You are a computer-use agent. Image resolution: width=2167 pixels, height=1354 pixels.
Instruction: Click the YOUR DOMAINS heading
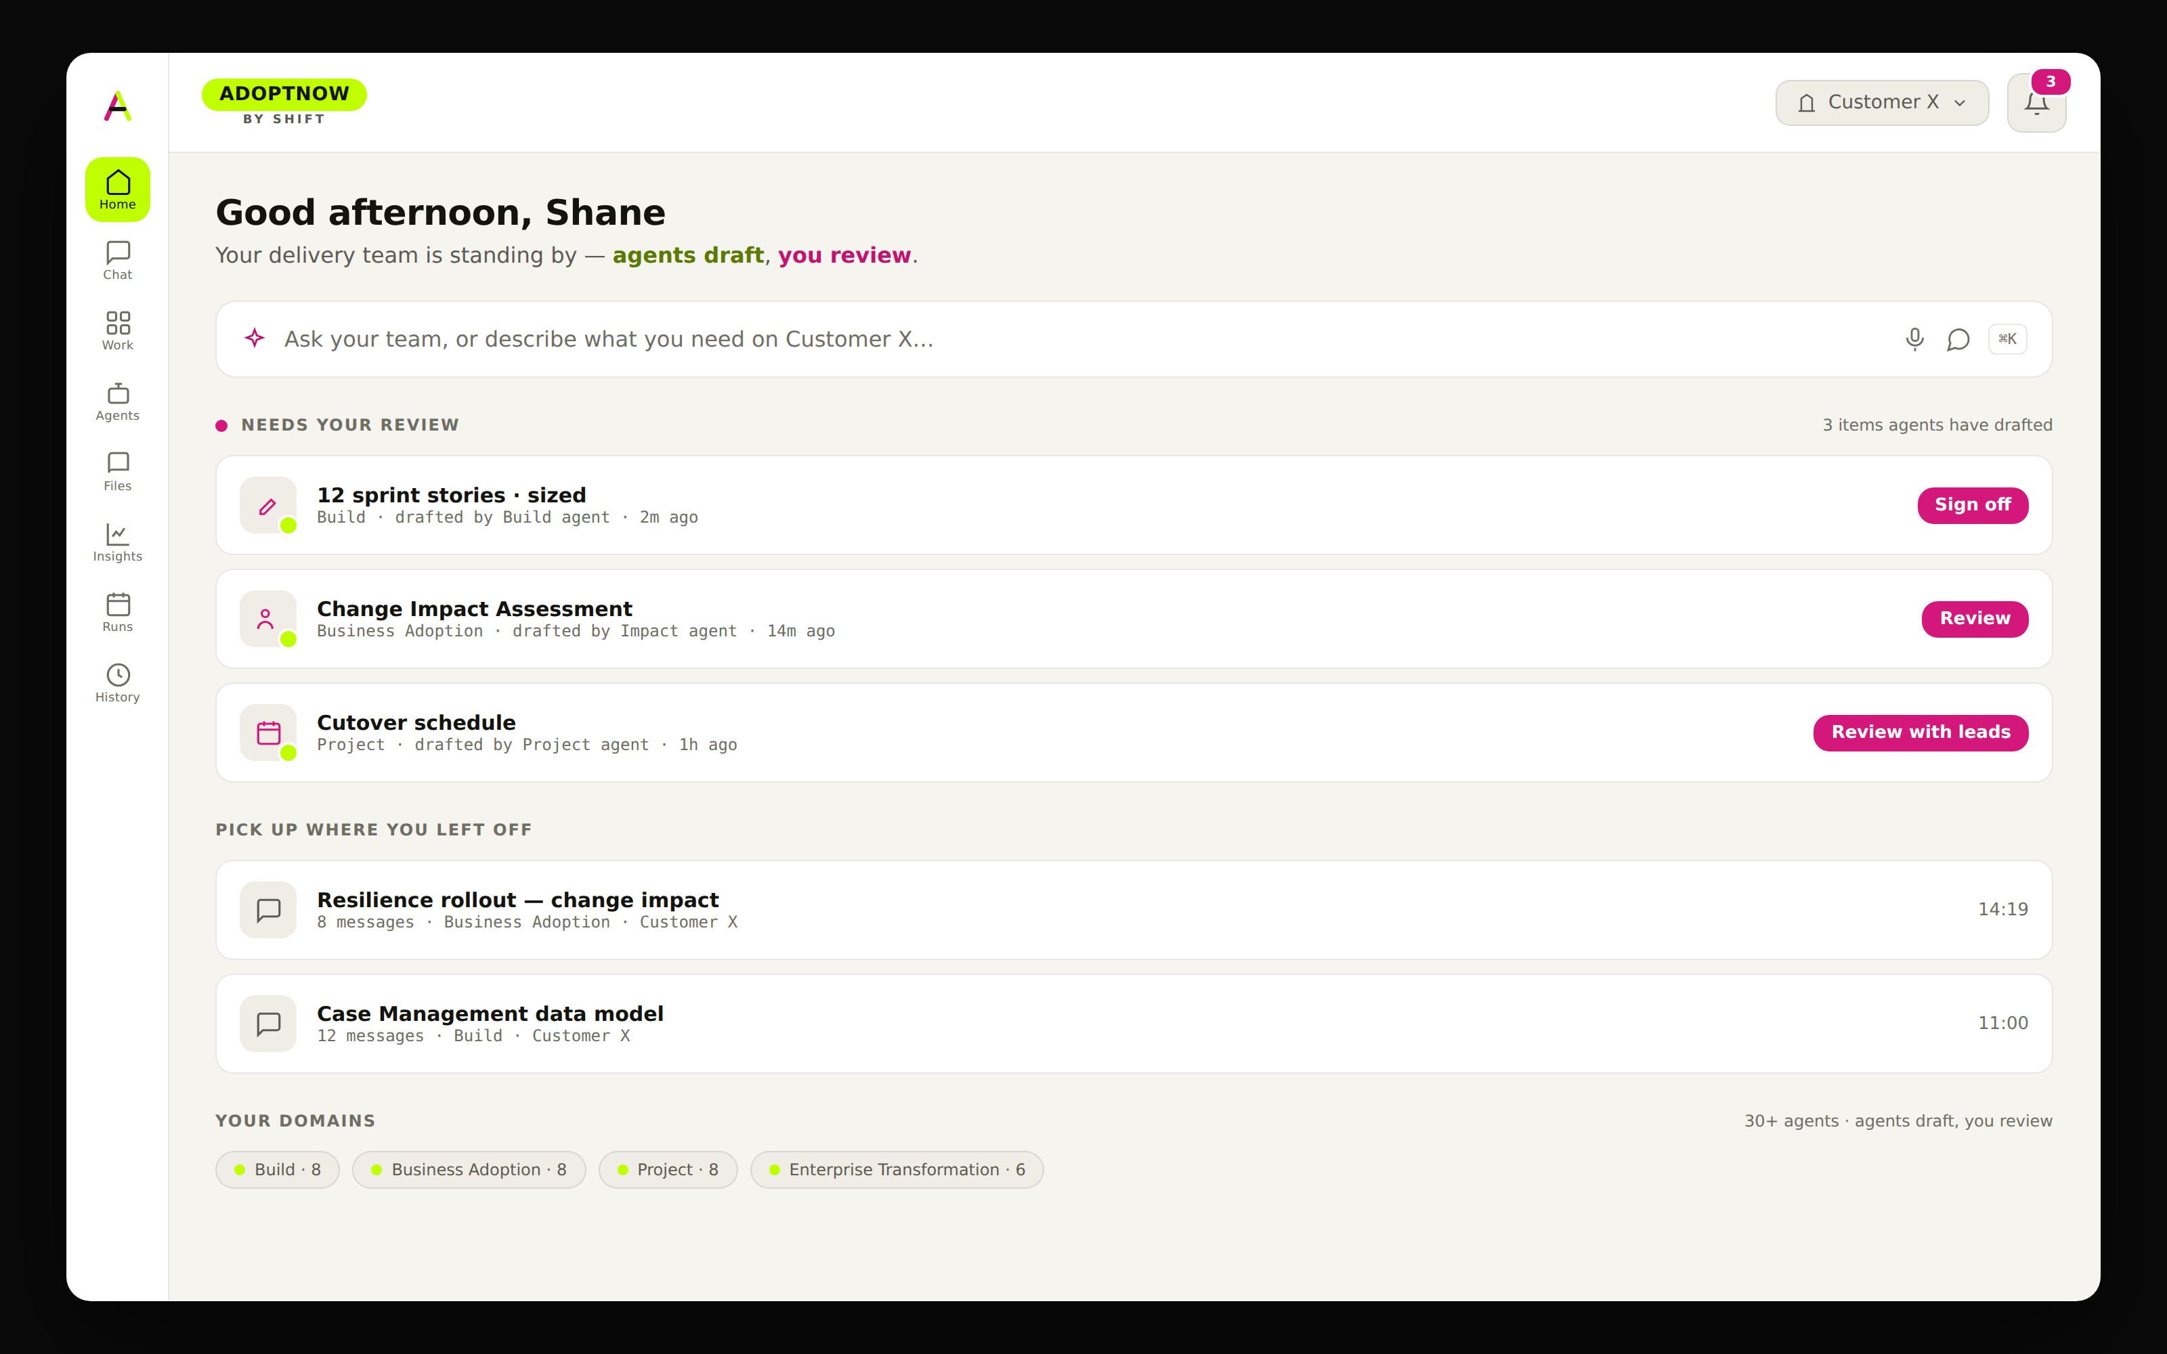[295, 1121]
